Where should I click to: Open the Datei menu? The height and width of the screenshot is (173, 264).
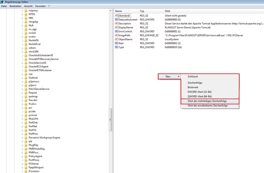tap(4, 6)
